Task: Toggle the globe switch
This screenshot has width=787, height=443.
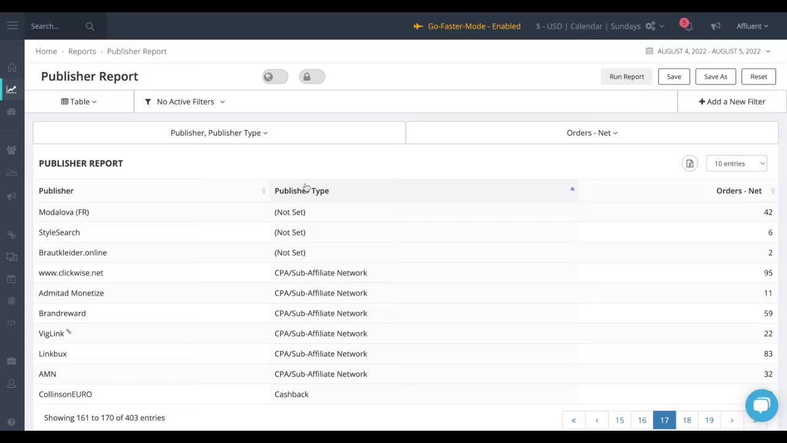Action: click(275, 76)
